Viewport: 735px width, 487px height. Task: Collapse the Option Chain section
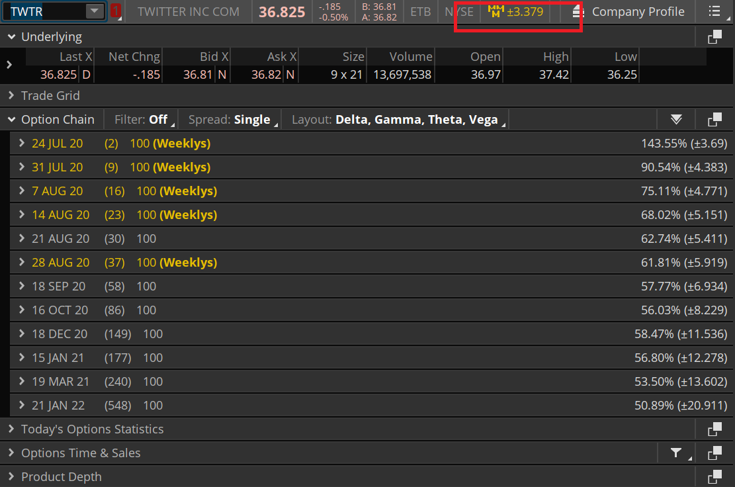click(x=12, y=120)
